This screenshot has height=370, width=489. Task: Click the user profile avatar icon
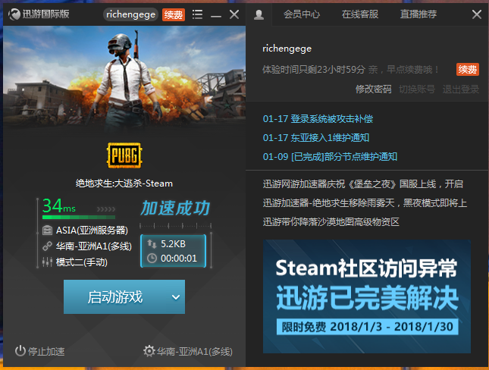pos(259,14)
